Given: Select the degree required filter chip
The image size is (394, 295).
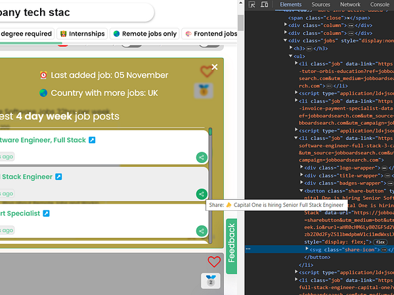Looking at the screenshot, I should (x=27, y=34).
